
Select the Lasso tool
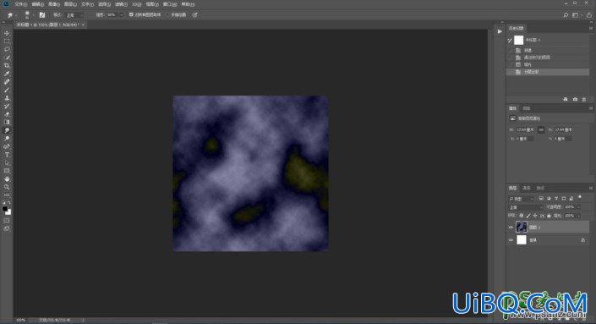coord(7,49)
